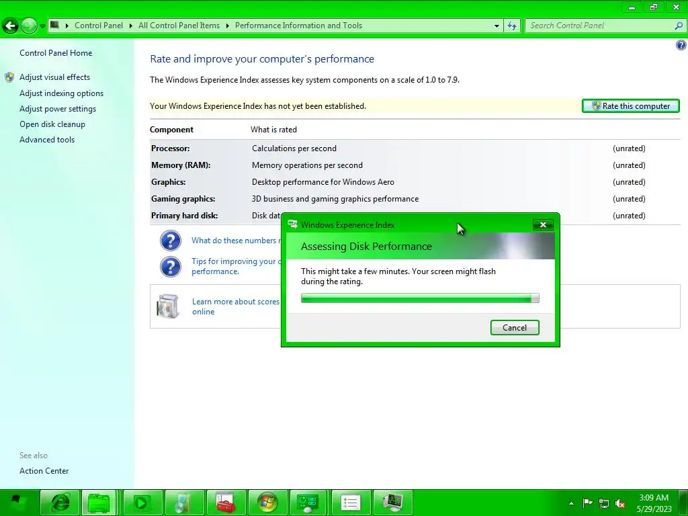Click Desktop performance for Windows Aero text

(323, 182)
